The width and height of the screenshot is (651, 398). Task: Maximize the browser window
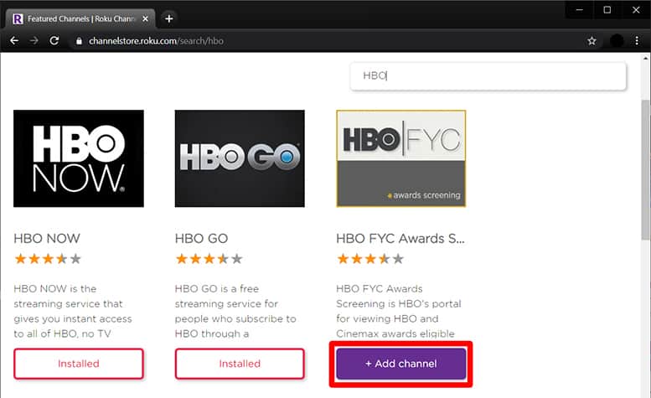tap(607, 10)
